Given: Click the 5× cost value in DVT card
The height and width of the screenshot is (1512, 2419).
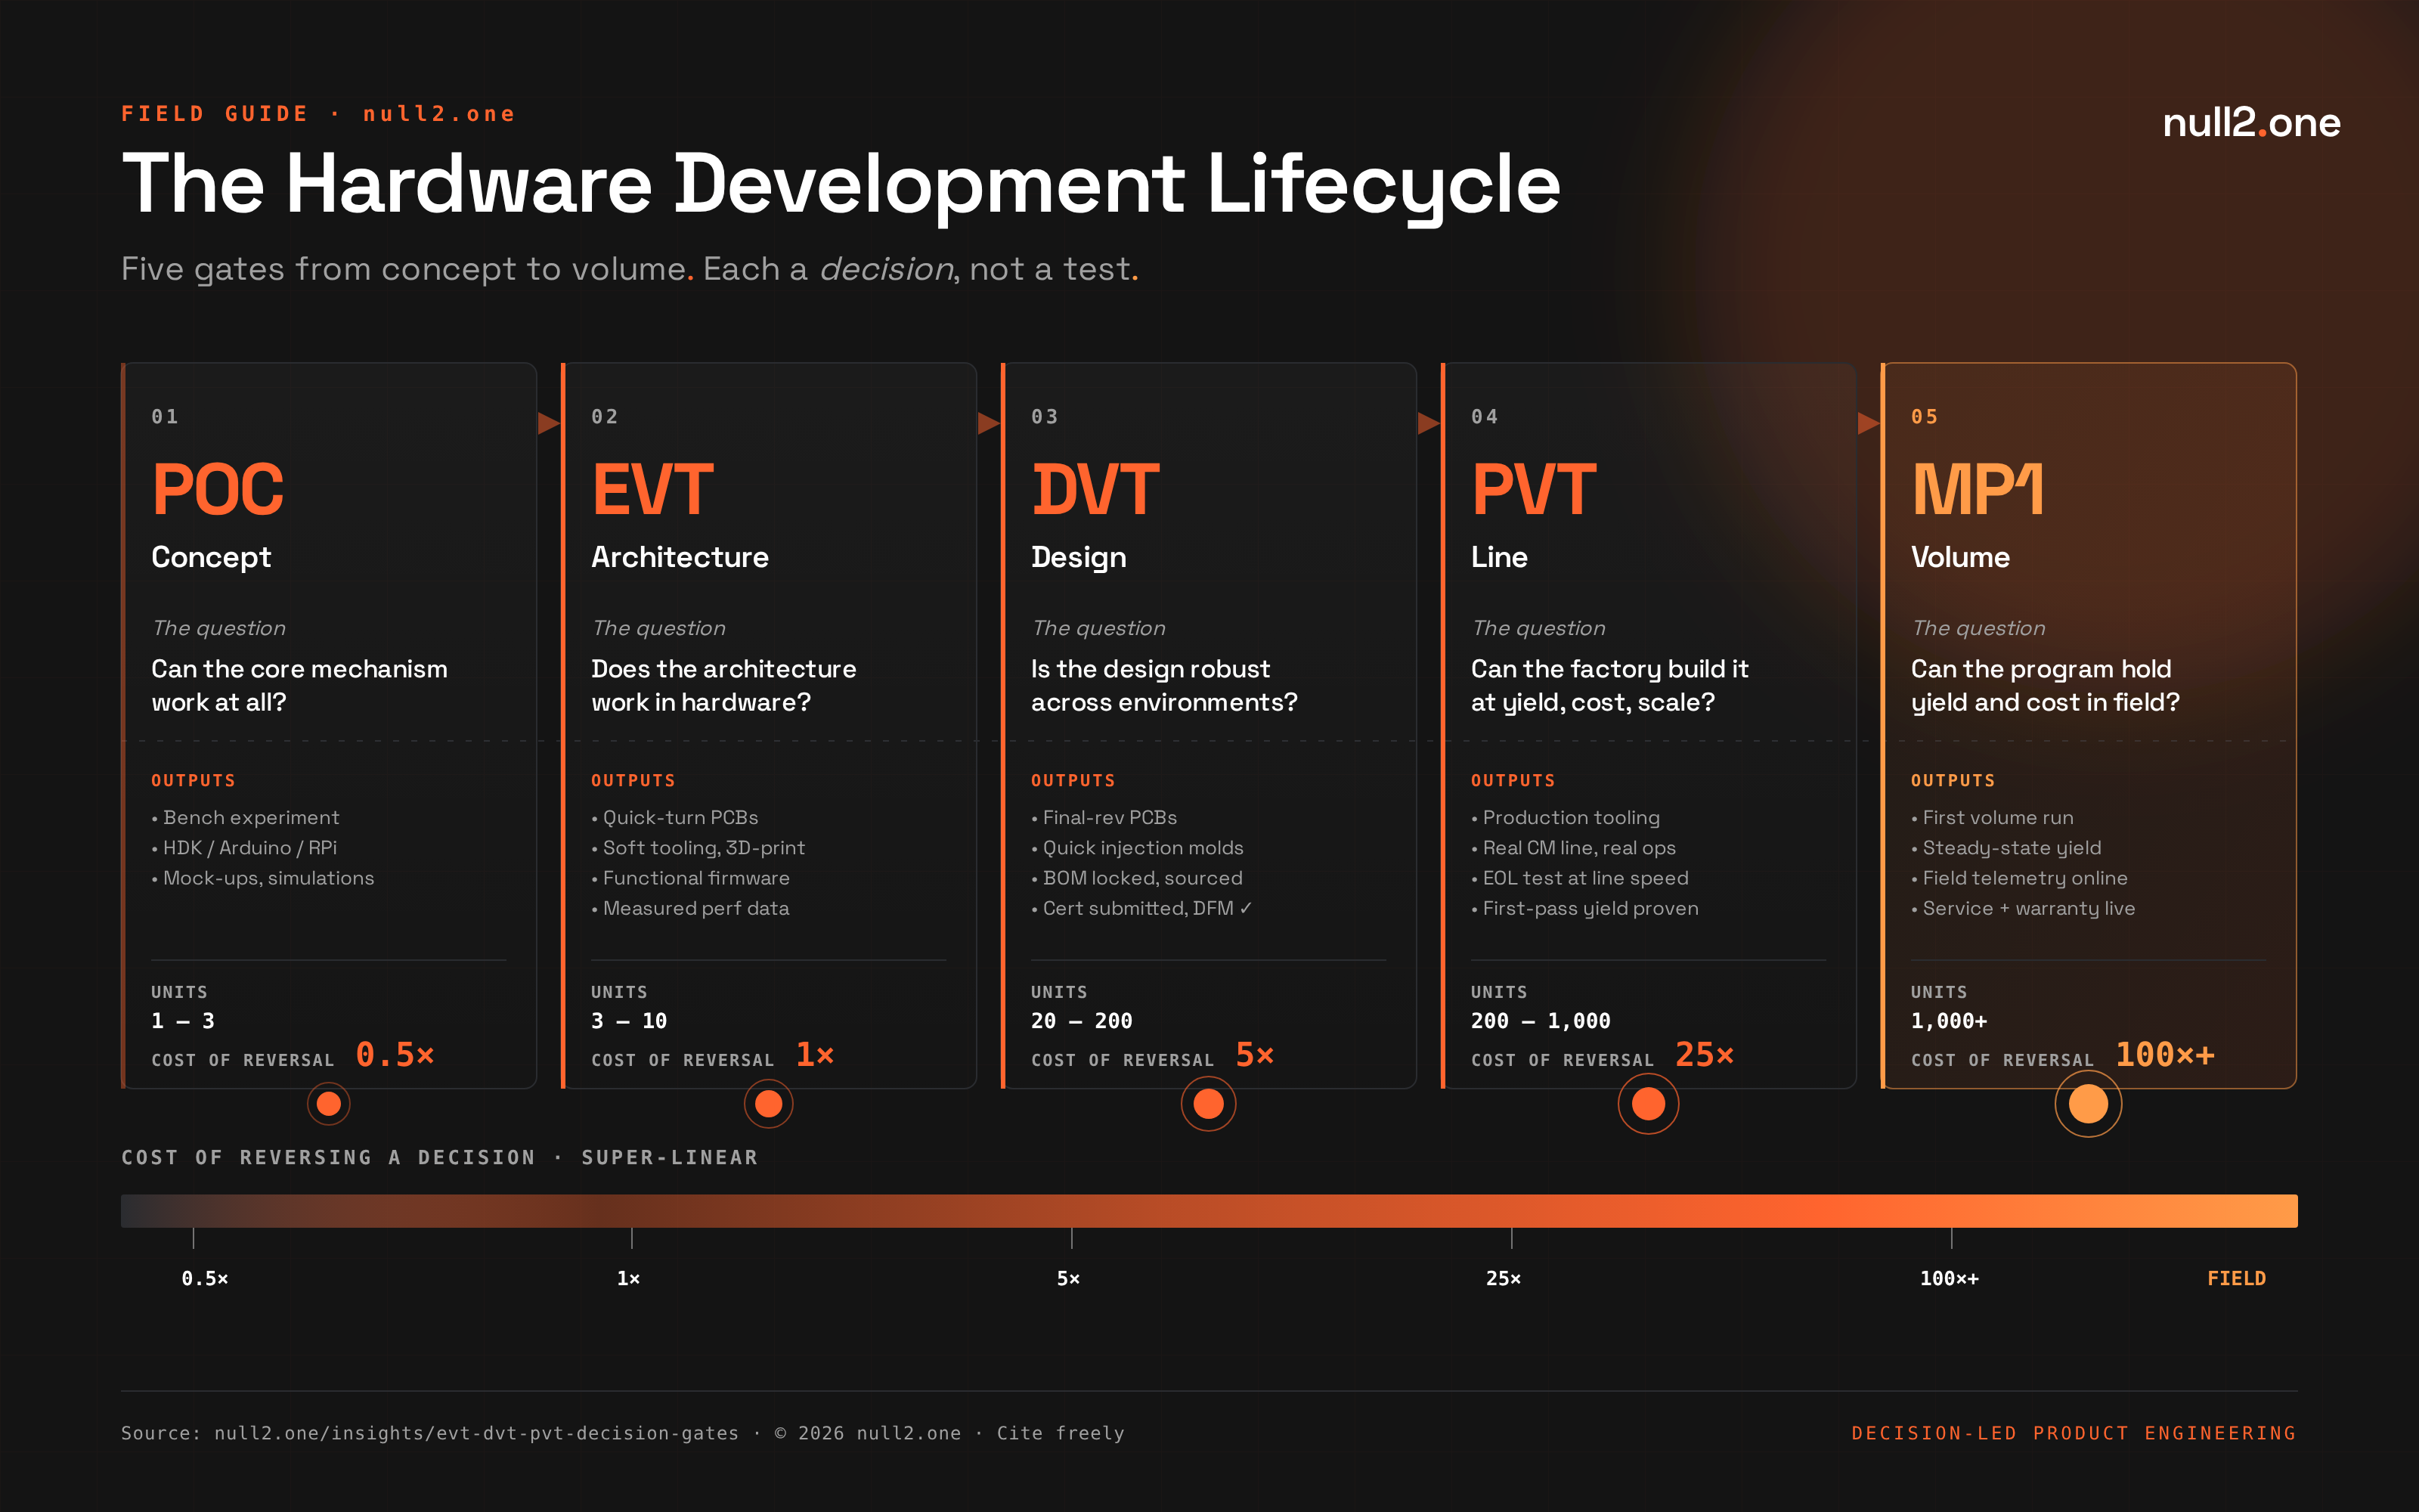Looking at the screenshot, I should click(1255, 1055).
